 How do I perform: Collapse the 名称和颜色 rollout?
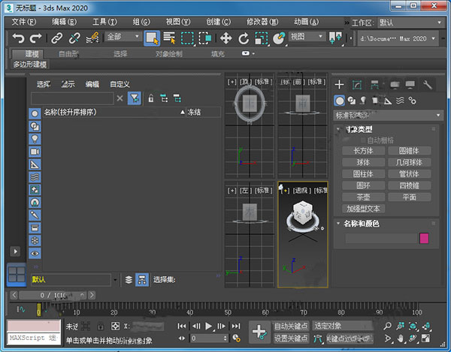pyautogui.click(x=338, y=224)
